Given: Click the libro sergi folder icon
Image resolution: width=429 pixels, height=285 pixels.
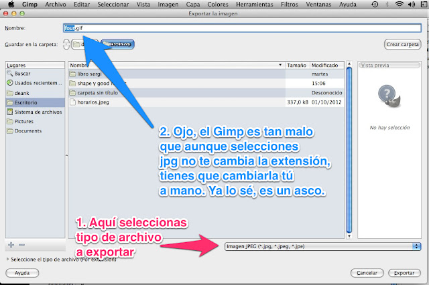Looking at the screenshot, I should click(72, 74).
